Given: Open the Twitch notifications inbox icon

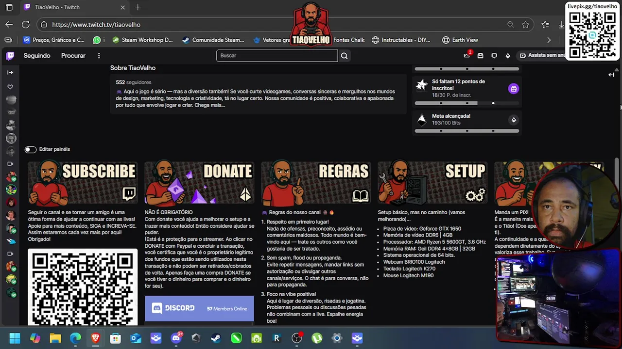Looking at the screenshot, I should (x=481, y=56).
